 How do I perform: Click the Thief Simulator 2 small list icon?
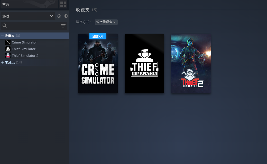8,56
